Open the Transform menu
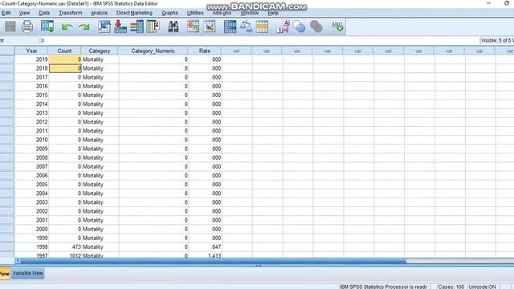 tap(71, 13)
